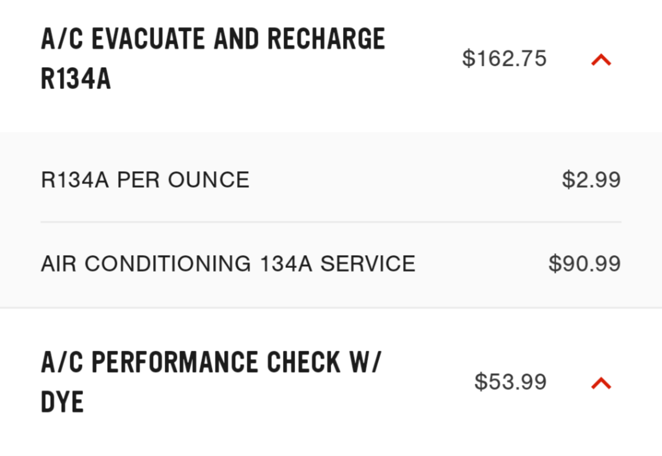
Task: Click the $53.99 price
Action: (x=510, y=382)
